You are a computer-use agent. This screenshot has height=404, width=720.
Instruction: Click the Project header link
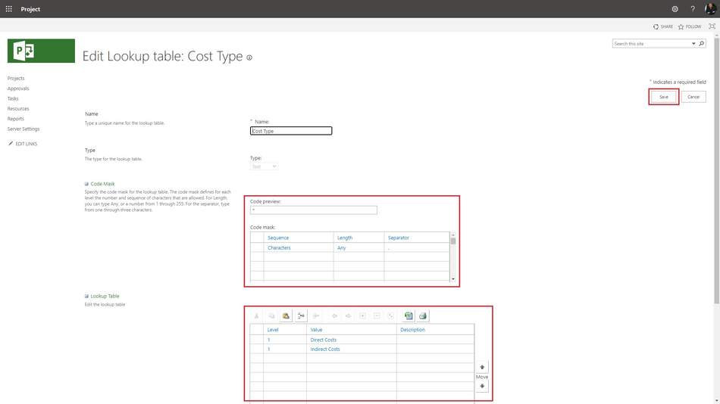pyautogui.click(x=30, y=9)
